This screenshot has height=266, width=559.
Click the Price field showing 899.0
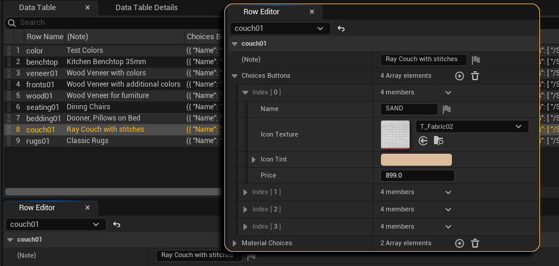[x=417, y=176]
